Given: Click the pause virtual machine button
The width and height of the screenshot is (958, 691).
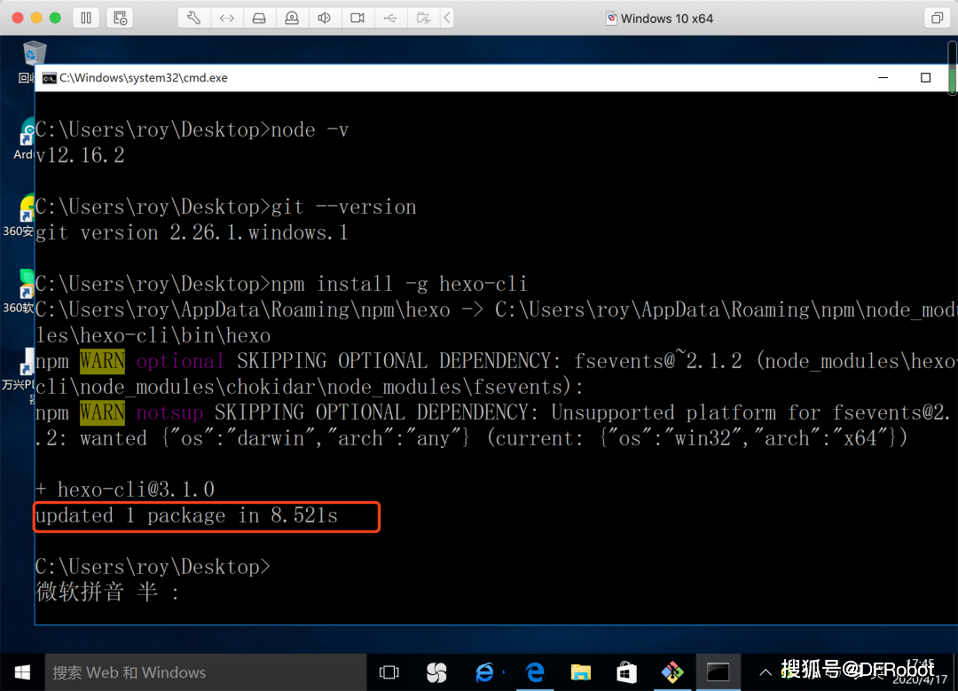Looking at the screenshot, I should 86,18.
